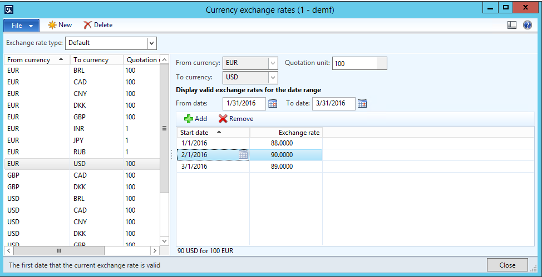Open the File menu

[x=22, y=25]
